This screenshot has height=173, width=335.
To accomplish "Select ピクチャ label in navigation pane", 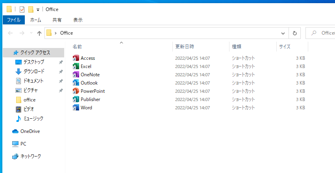I will point(31,90).
